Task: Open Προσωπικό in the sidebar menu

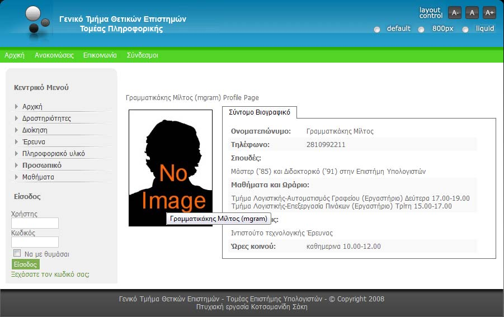Action: (x=42, y=165)
